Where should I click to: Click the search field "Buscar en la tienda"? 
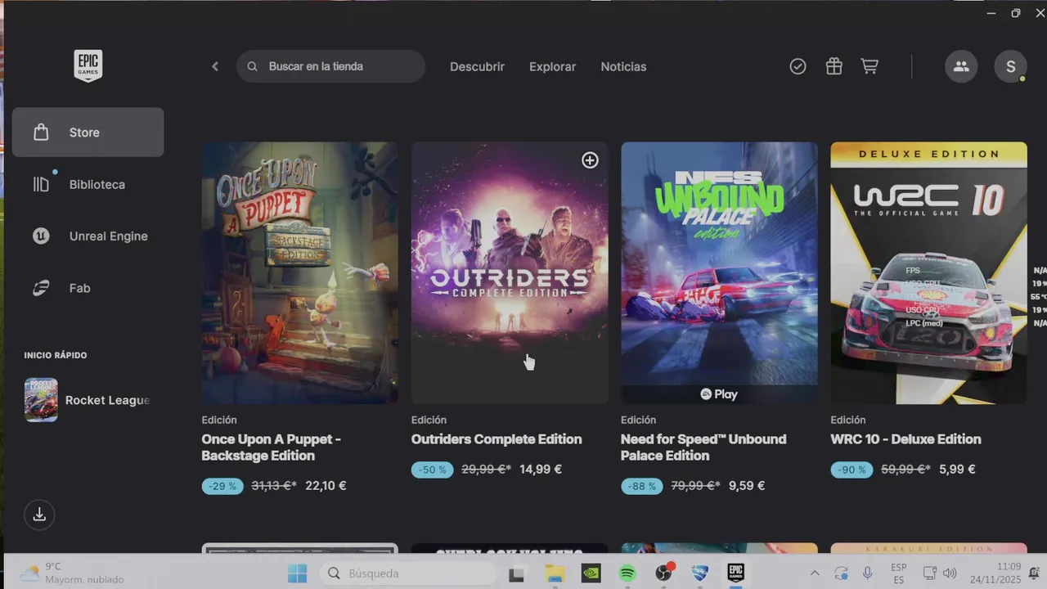[x=330, y=66]
